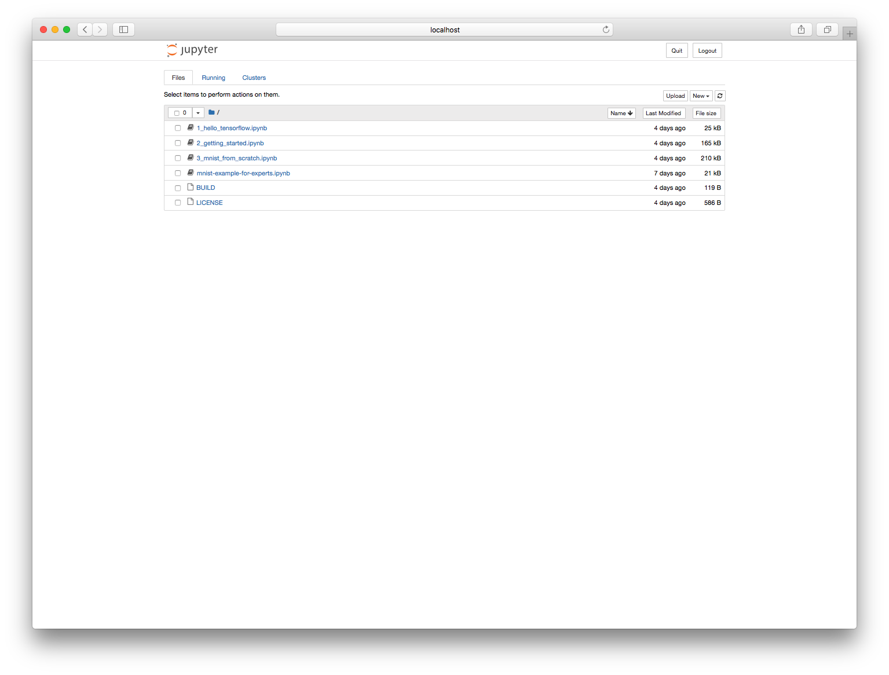This screenshot has height=675, width=889.
Task: Click the notebook icon beside 1_hello_tensorflow.ipynb
Action: point(190,127)
